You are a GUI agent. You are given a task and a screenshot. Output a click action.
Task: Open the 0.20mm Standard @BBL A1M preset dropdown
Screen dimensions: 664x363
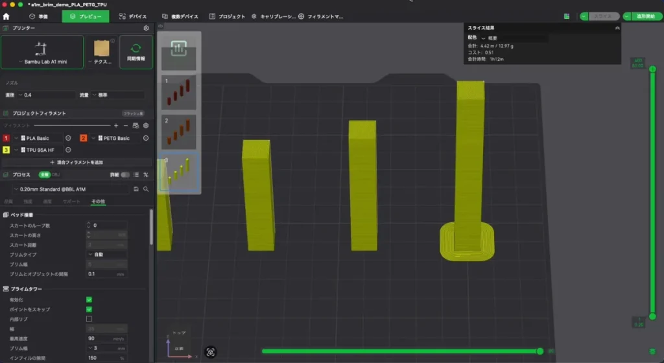71,189
